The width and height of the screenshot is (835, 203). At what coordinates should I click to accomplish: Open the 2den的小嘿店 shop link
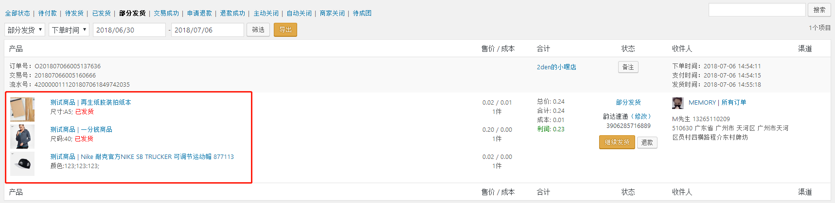[556, 67]
